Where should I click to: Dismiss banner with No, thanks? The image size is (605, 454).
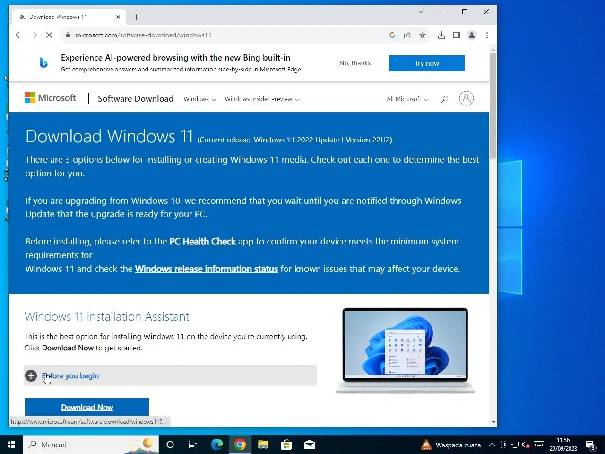[x=355, y=63]
